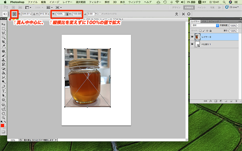Select the Eyedropper tool

[x=4, y=46]
